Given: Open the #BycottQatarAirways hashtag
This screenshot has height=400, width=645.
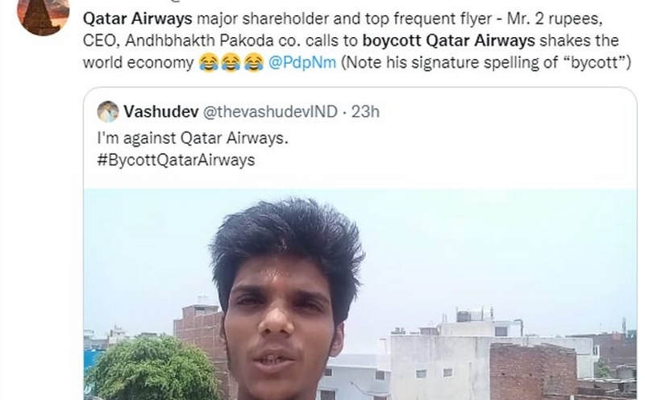Looking at the screenshot, I should pyautogui.click(x=176, y=160).
